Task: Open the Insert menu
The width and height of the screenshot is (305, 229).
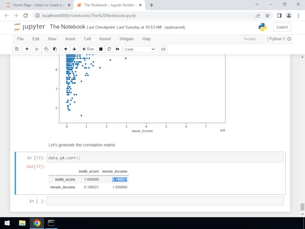Action: (70, 39)
